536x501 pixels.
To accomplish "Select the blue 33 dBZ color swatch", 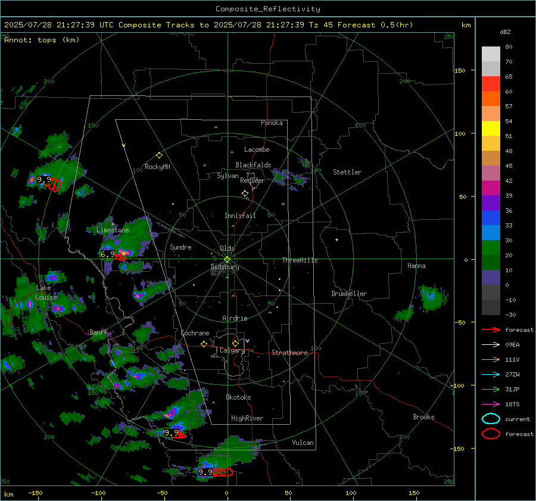I will [491, 218].
